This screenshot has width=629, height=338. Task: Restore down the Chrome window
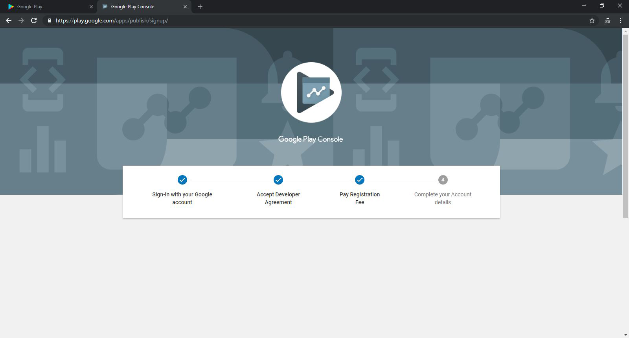click(602, 6)
